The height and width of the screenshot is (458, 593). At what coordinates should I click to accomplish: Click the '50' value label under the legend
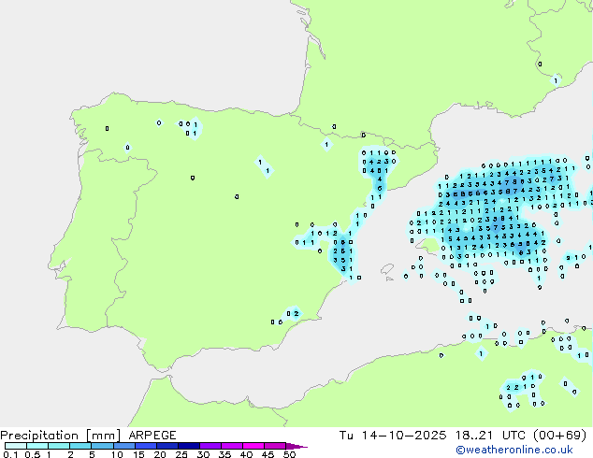[289, 455]
